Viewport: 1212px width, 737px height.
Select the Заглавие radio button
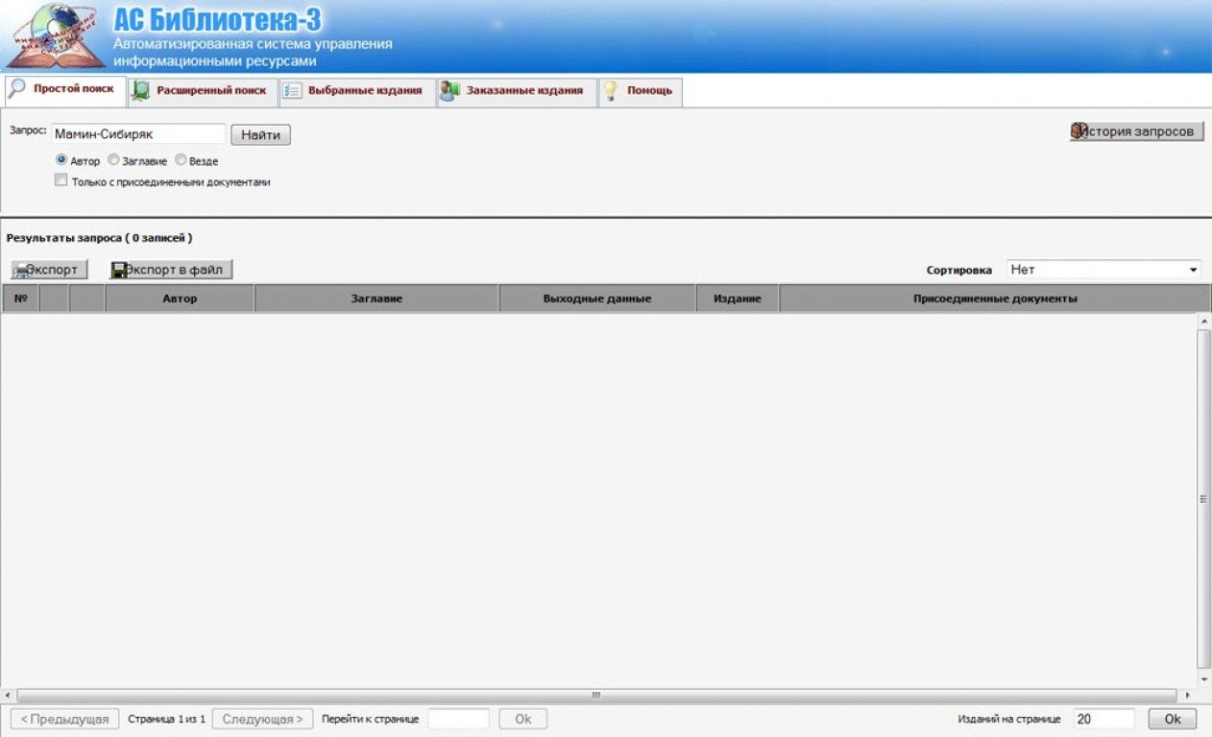[x=113, y=160]
